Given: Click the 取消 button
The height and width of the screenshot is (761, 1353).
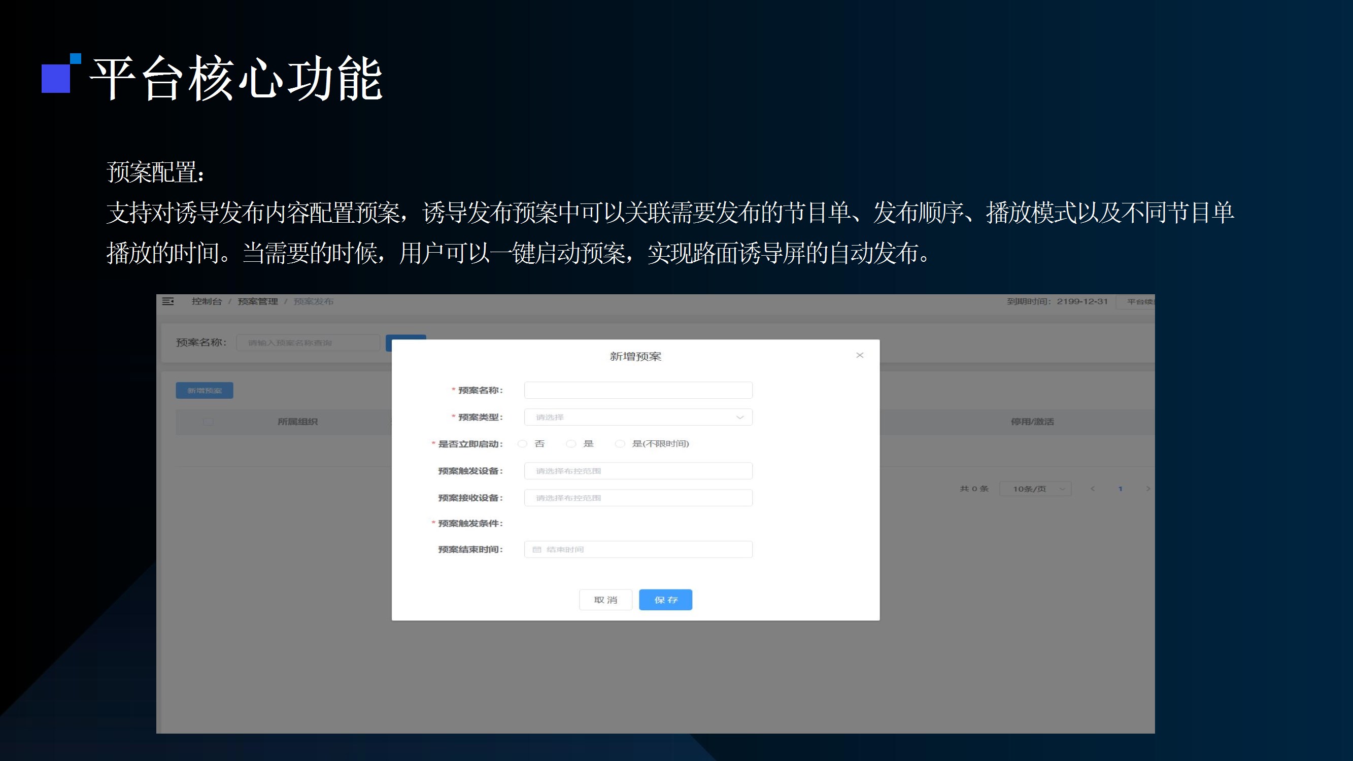Looking at the screenshot, I should (x=605, y=600).
